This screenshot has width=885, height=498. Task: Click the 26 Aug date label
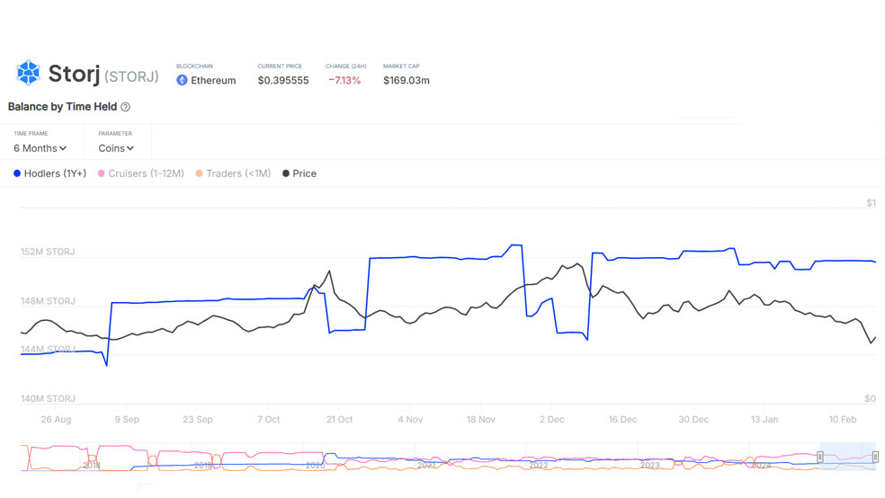pyautogui.click(x=56, y=420)
